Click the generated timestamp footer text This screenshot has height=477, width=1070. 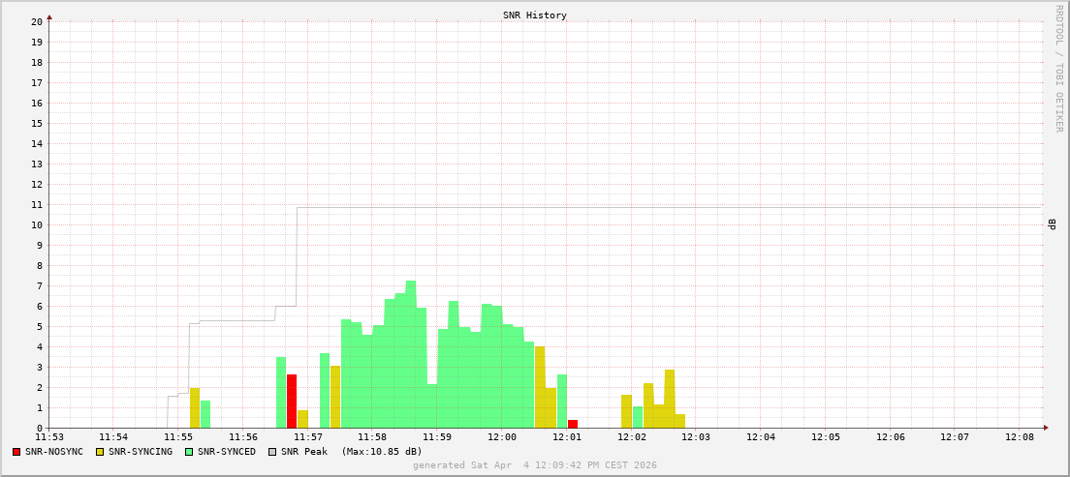tap(535, 465)
